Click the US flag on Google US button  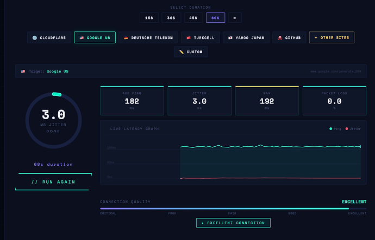[82, 38]
